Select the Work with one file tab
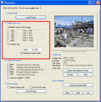 coord(10,8)
